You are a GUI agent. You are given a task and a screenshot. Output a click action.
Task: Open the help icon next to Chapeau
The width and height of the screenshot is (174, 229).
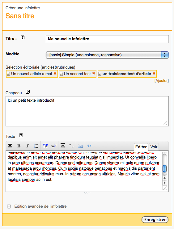(28, 92)
